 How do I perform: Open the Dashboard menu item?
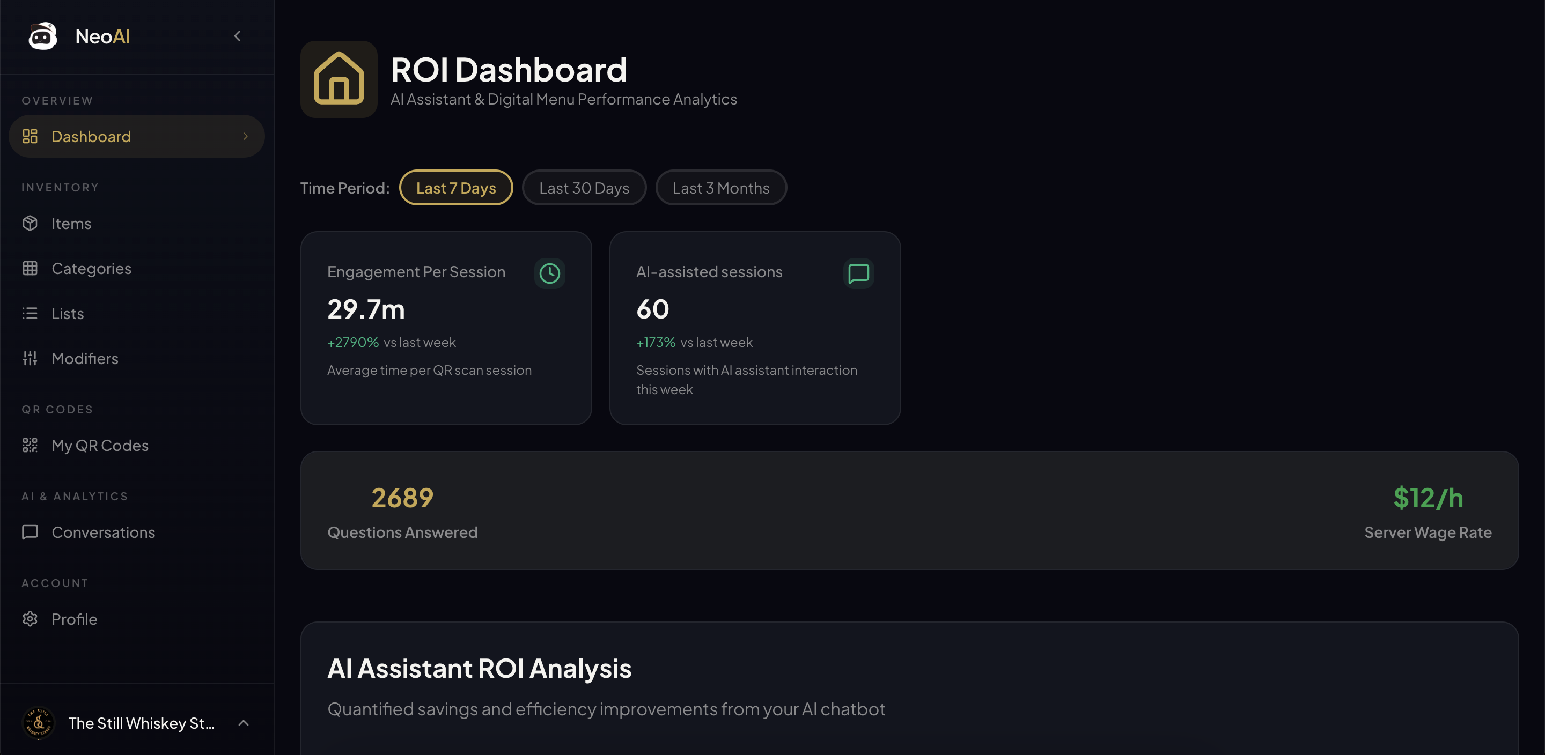pos(137,136)
